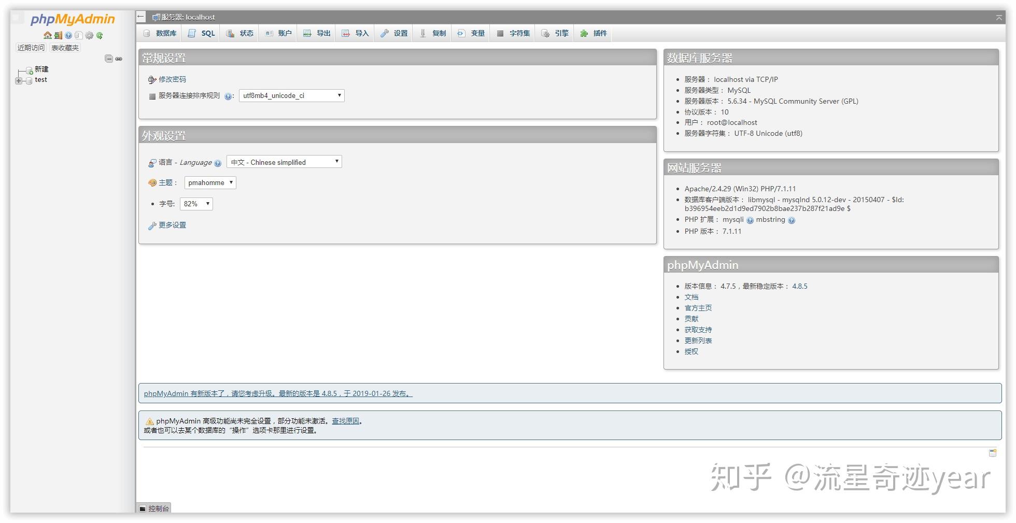Open phpMyAdmin help via the question mark icon
Screen dimensions: 1016x523
[68, 35]
